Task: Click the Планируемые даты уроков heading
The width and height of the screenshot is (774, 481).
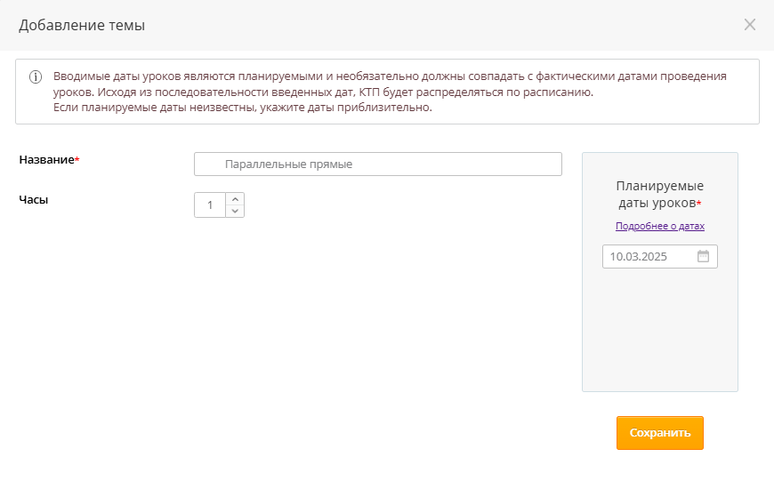Action: (659, 194)
